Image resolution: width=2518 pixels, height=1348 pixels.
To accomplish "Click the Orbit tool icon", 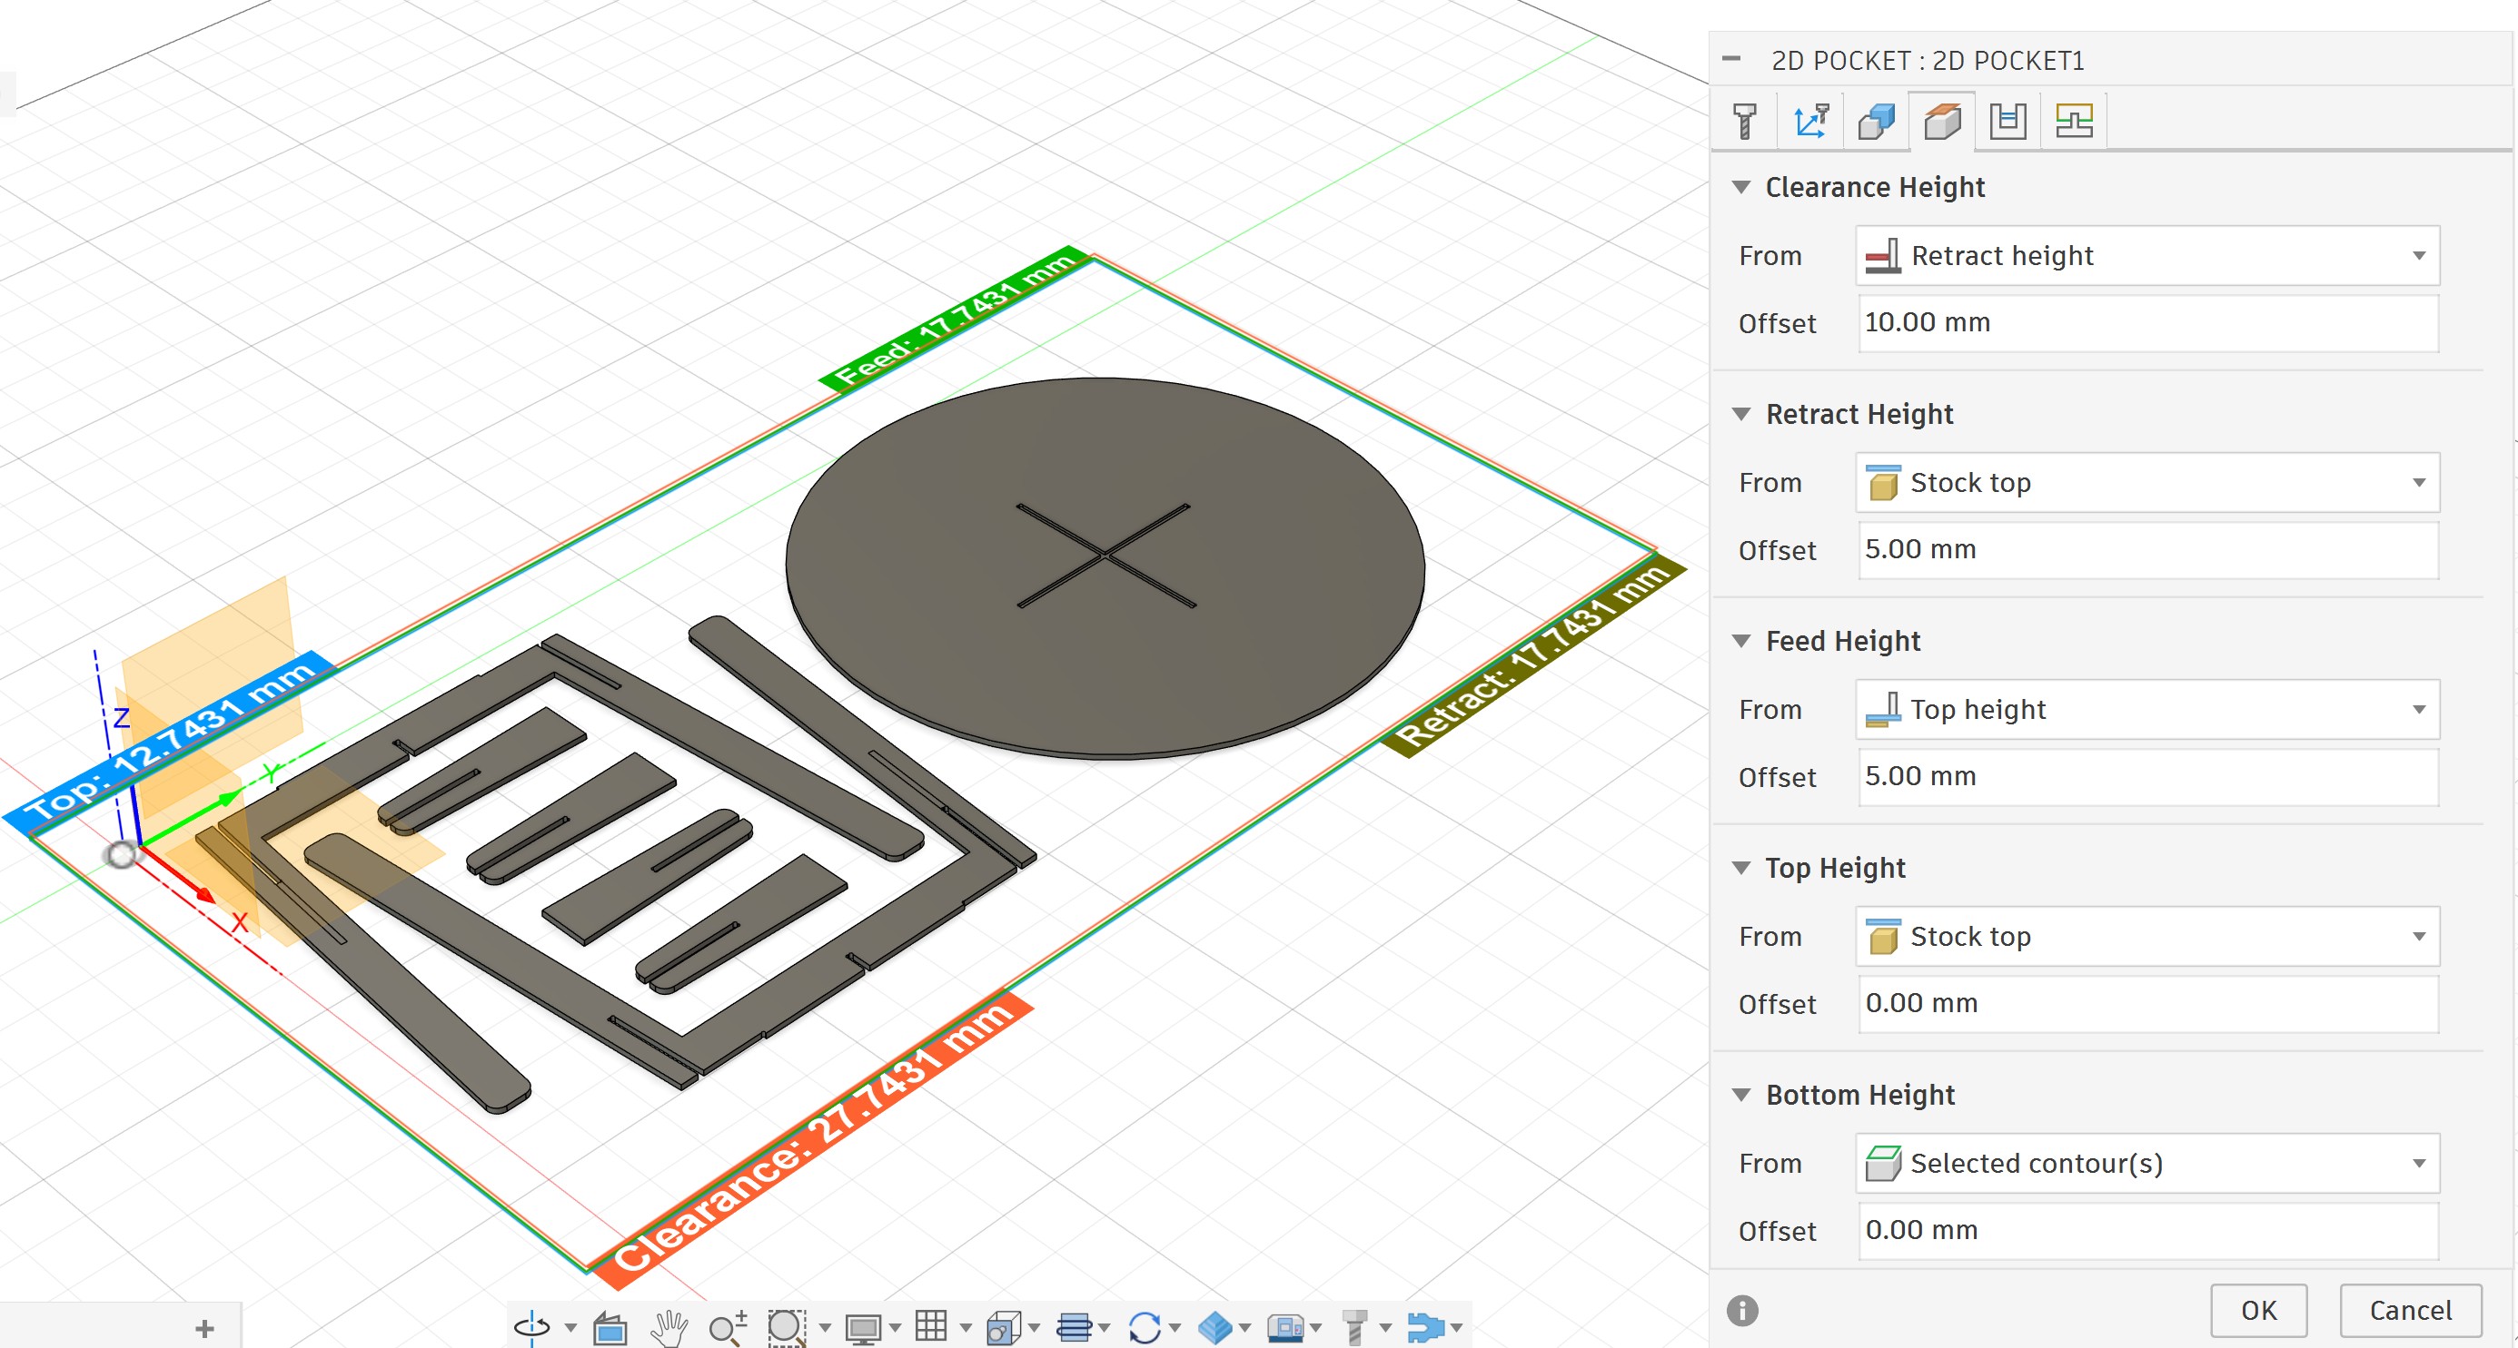I will click(x=532, y=1327).
